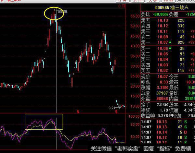Select the 14:07 tick at price 10.14
195x153 pixels.
pos(162,132)
